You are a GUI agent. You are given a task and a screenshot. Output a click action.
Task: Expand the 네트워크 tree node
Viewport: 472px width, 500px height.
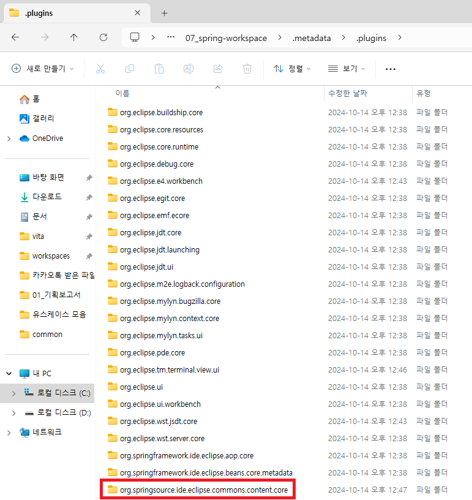click(x=9, y=433)
